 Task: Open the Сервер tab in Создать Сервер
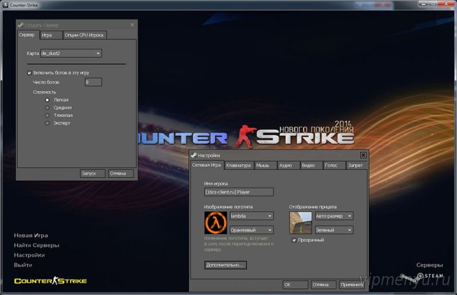[28, 34]
